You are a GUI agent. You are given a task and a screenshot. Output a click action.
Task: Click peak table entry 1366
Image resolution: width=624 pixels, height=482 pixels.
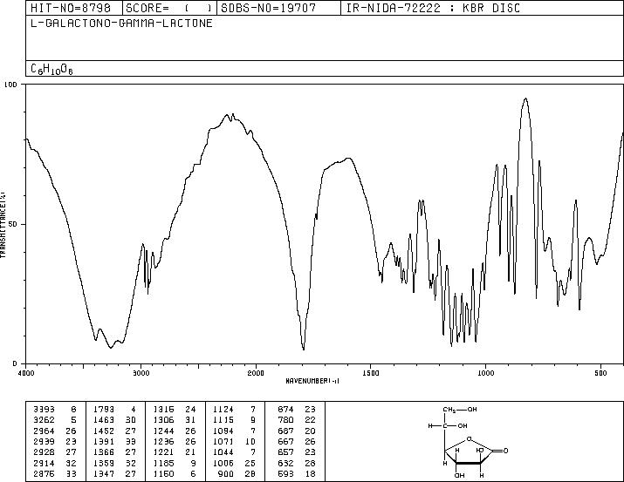point(104,452)
